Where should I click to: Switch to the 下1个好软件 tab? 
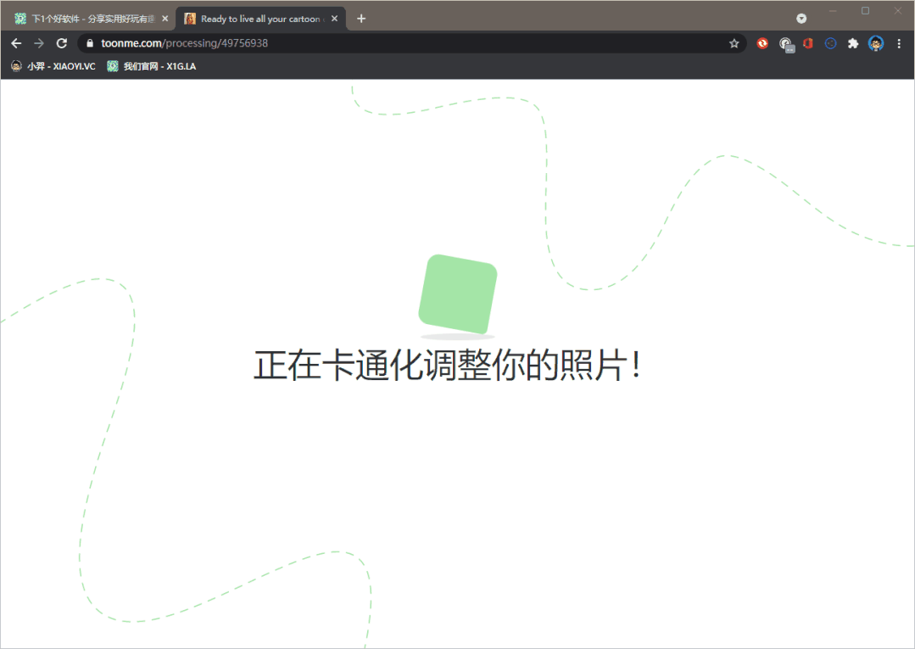click(x=91, y=19)
